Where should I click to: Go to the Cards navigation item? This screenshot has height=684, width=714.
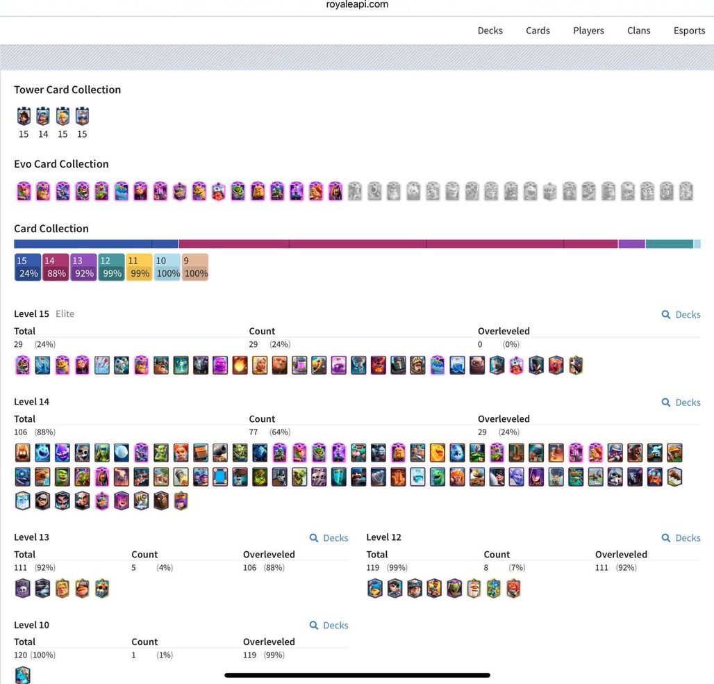tap(538, 31)
